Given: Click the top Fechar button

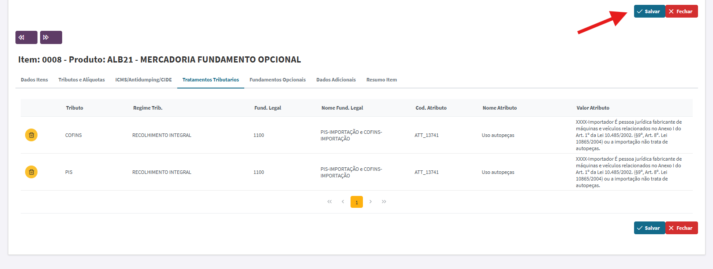Looking at the screenshot, I should pyautogui.click(x=682, y=11).
